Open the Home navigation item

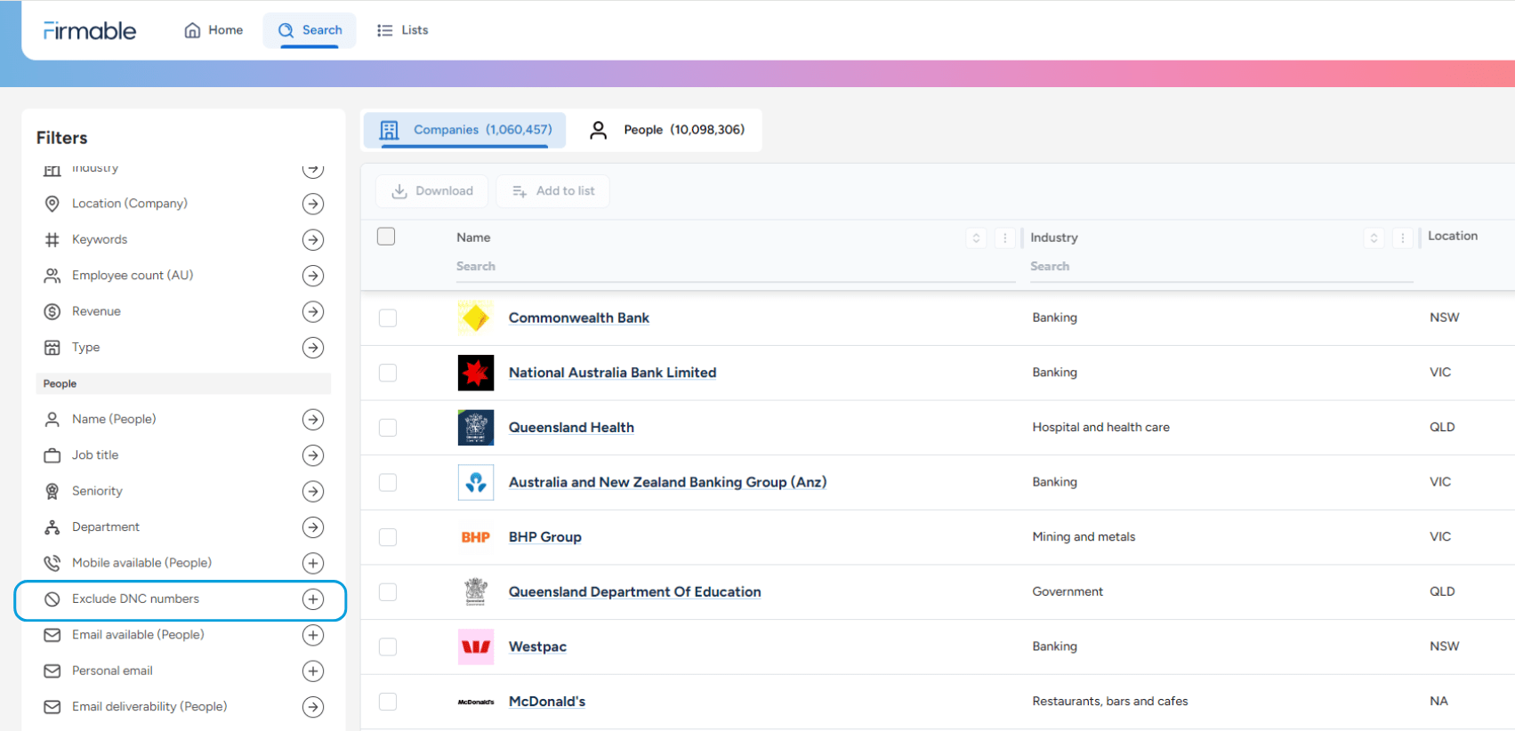(214, 30)
